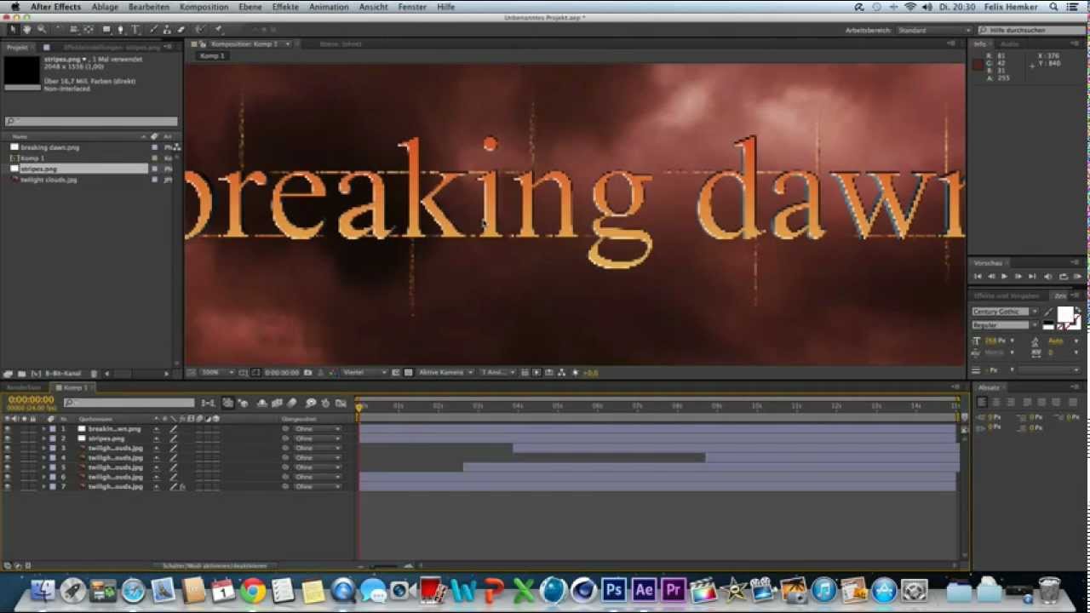Viewport: 1090px width, 613px height.
Task: Select the Clone Stamp tool
Action: point(167,29)
